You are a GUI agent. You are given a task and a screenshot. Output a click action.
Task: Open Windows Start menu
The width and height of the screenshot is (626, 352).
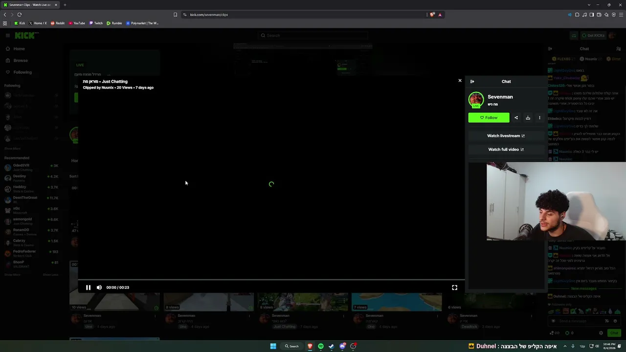[273, 346]
